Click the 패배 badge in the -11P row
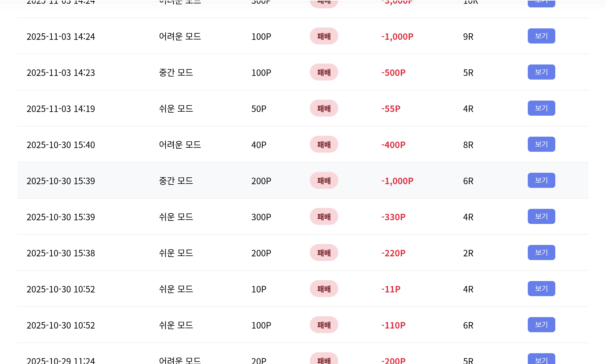 tap(324, 289)
